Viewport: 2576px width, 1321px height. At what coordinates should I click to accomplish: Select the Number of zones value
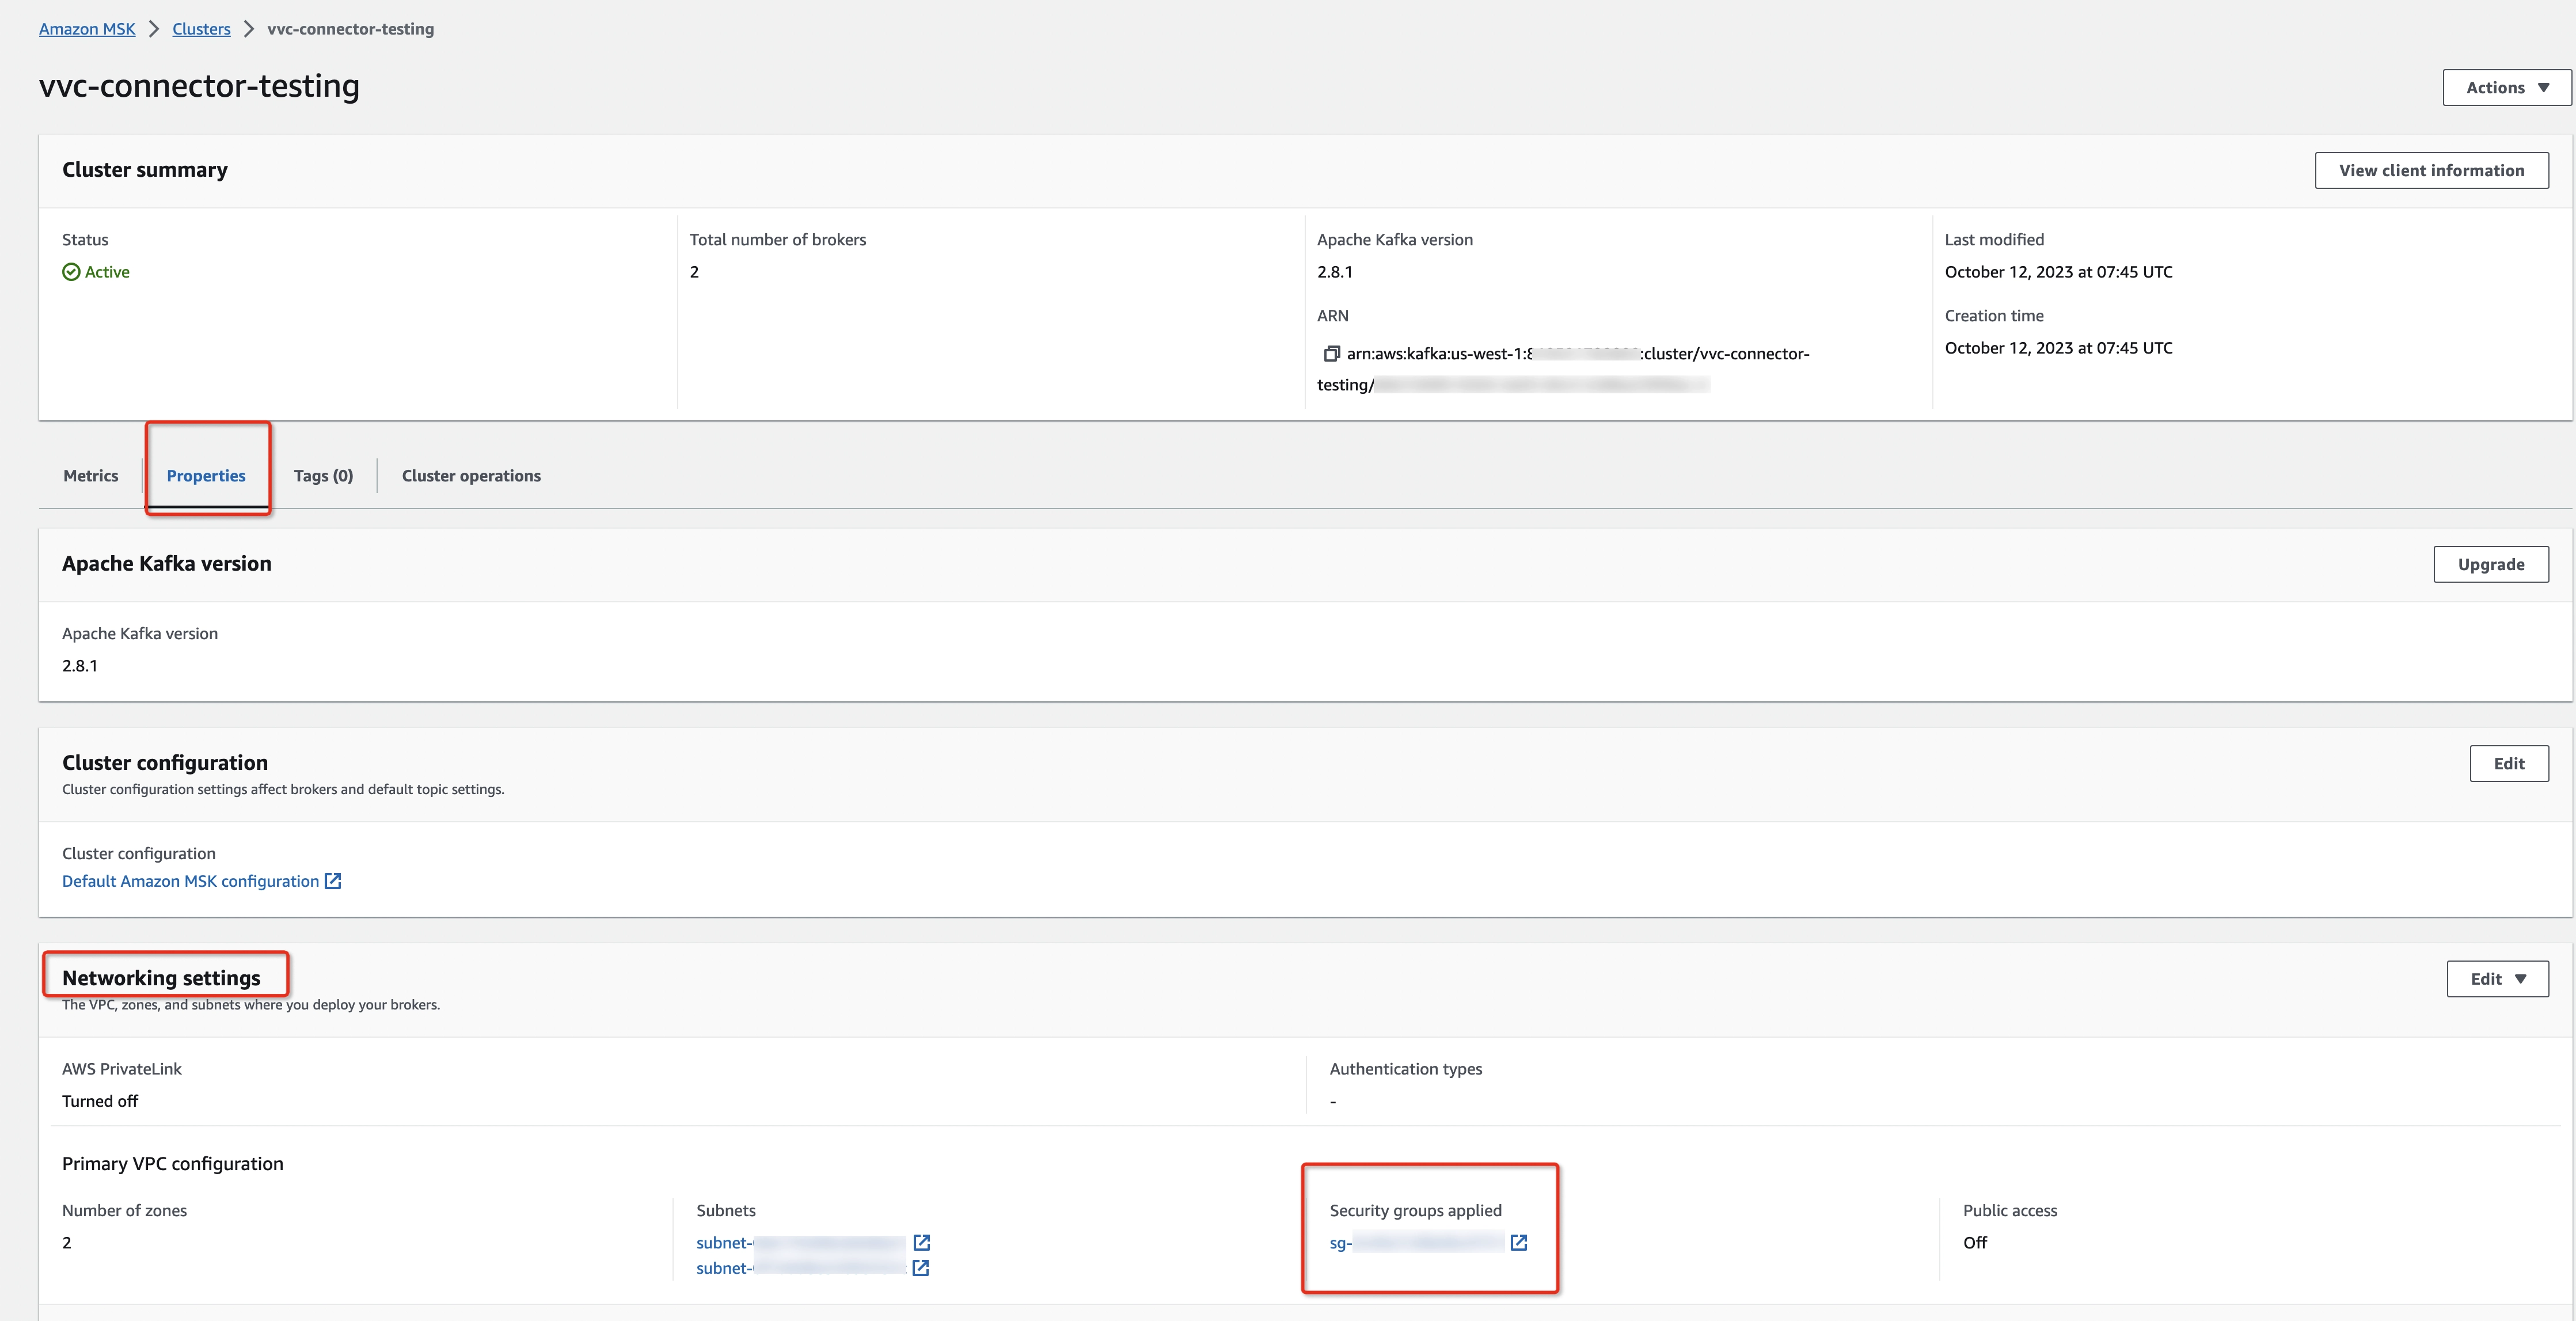(x=67, y=1243)
